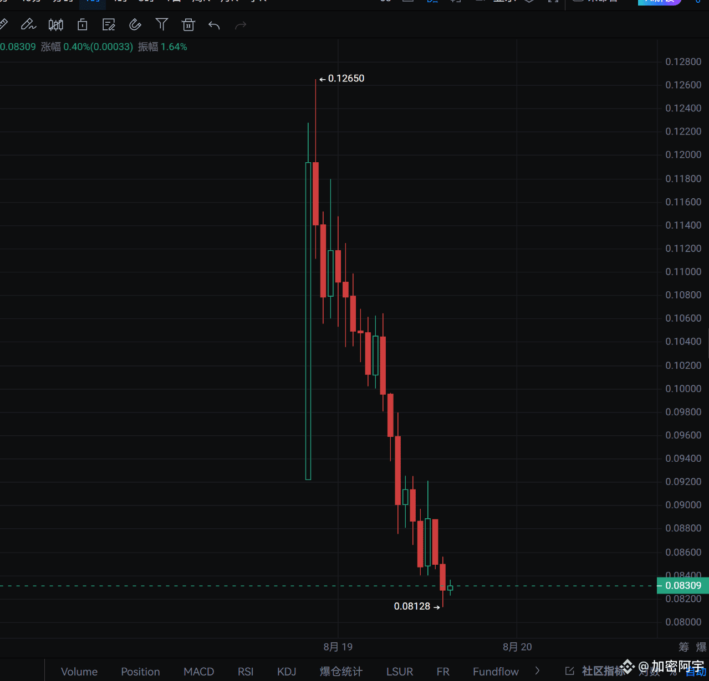
Task: Click the 8月 20 date label
Action: 517,647
